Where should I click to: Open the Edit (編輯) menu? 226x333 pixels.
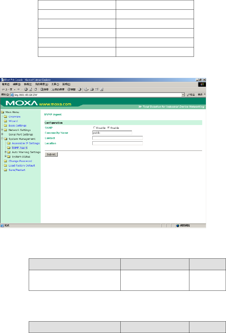coord(17,84)
